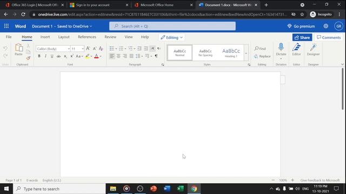Toggle Underline formatting

click(x=52, y=56)
